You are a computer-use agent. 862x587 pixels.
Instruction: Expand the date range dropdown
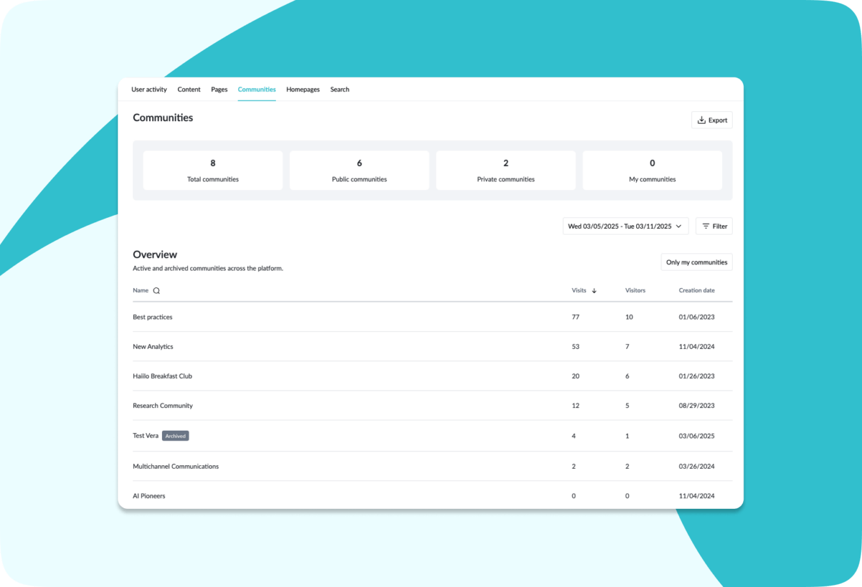[626, 226]
